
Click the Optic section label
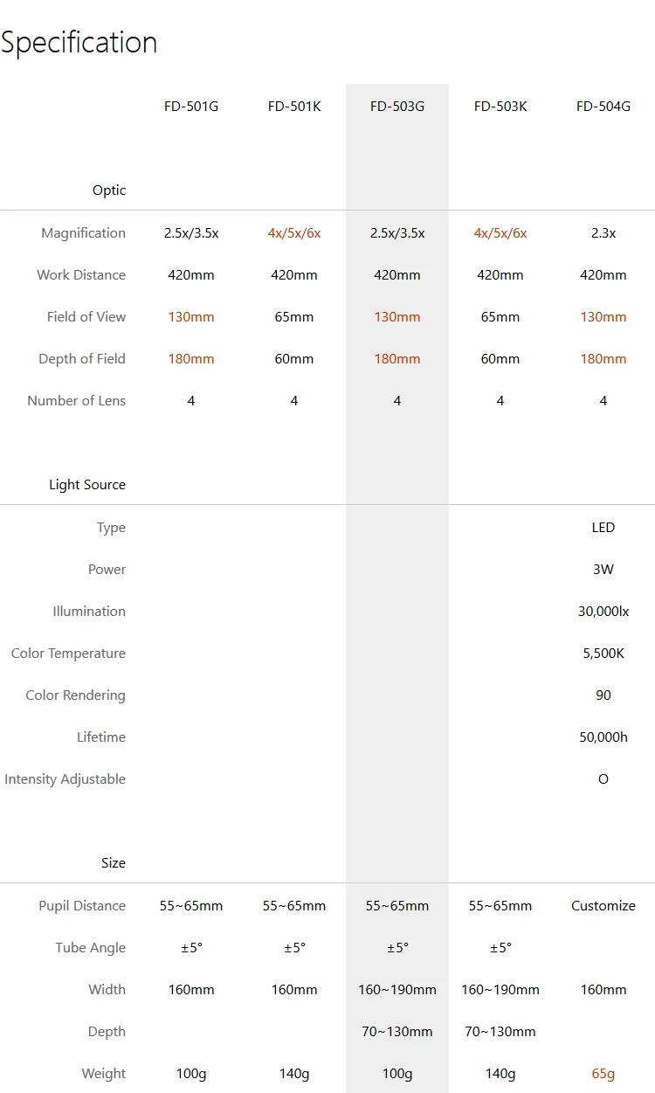pos(109,190)
